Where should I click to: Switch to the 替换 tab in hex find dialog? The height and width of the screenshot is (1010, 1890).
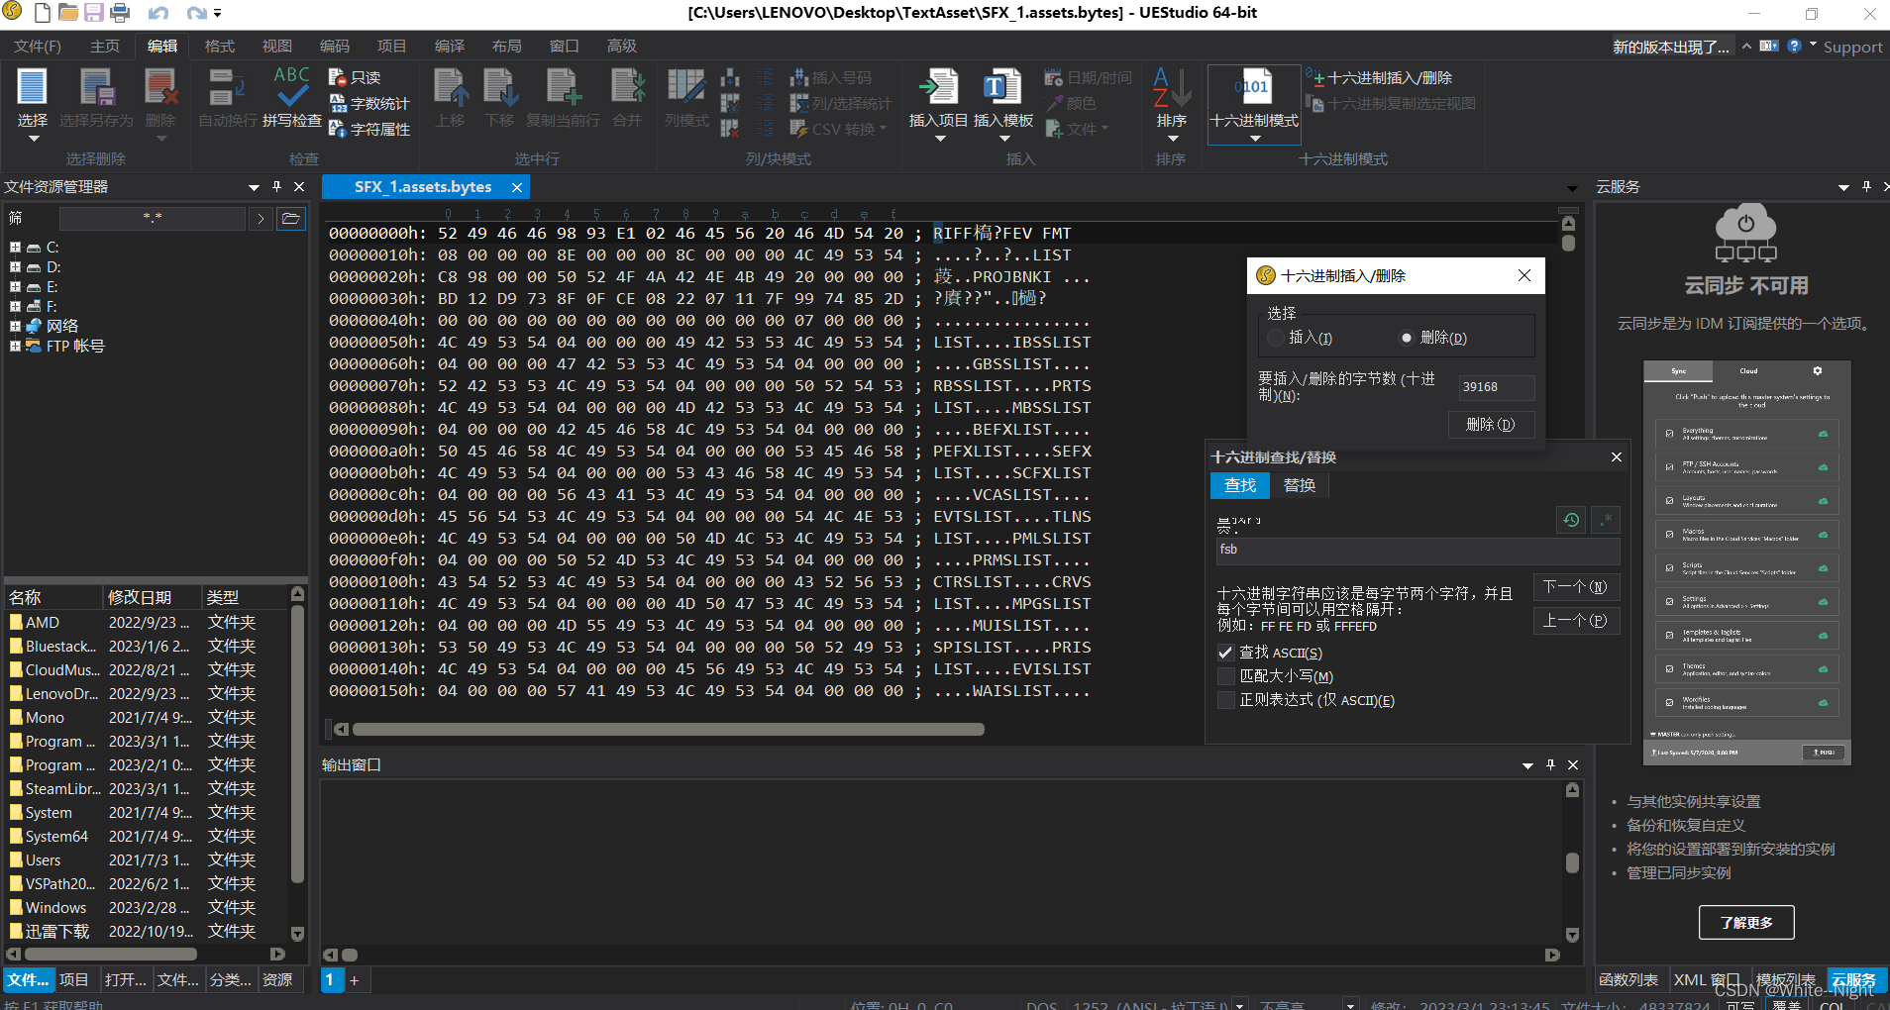pos(1300,485)
